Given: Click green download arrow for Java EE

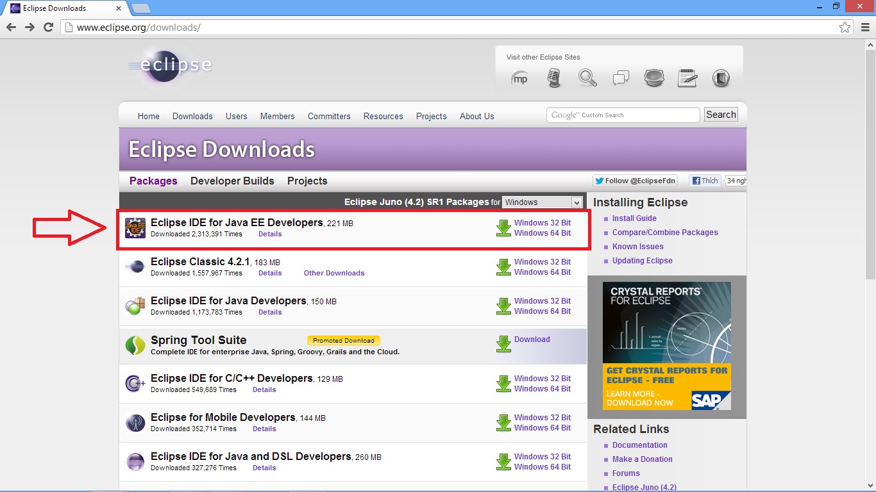Looking at the screenshot, I should 503,228.
